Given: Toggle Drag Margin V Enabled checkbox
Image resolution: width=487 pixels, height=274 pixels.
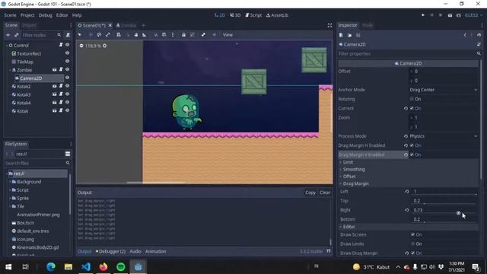Looking at the screenshot, I should pyautogui.click(x=412, y=155).
